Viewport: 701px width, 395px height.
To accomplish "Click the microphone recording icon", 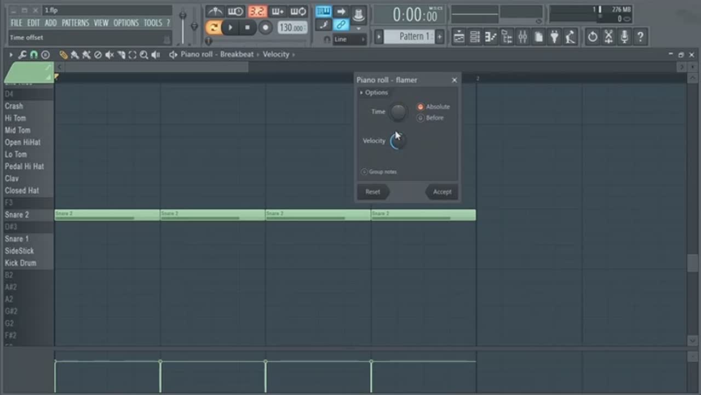I will point(624,37).
